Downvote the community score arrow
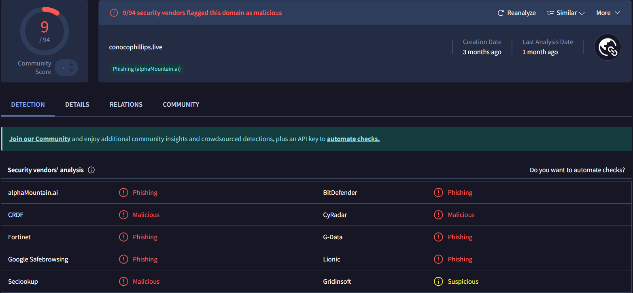The width and height of the screenshot is (633, 293). pyautogui.click(x=71, y=71)
